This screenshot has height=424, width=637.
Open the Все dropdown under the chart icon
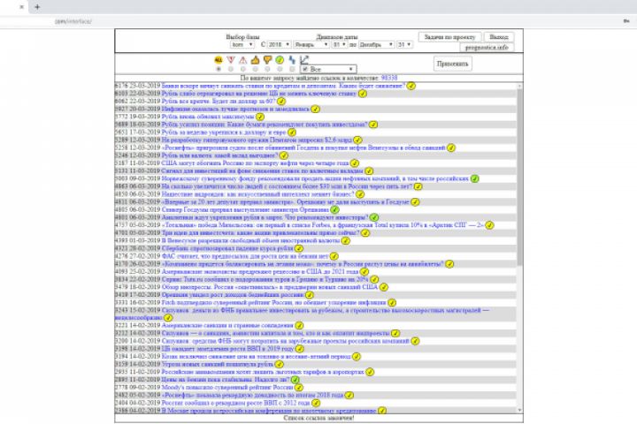pyautogui.click(x=328, y=70)
